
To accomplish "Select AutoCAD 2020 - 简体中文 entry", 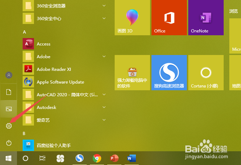I will click(67, 95).
